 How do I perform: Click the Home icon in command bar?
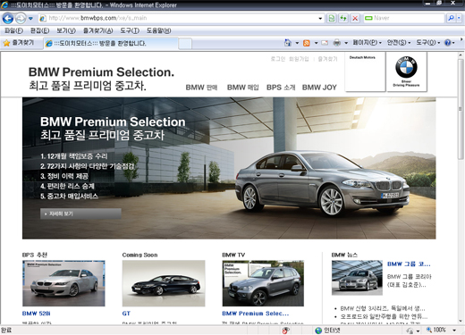coord(287,43)
